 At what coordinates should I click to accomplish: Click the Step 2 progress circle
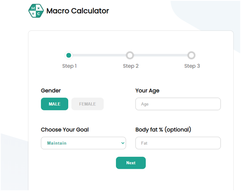point(130,55)
